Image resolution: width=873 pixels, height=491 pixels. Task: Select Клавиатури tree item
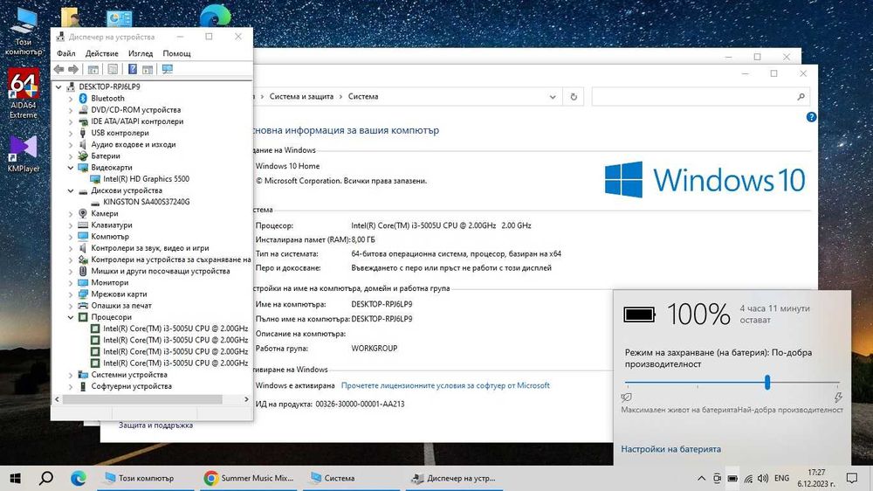click(112, 225)
